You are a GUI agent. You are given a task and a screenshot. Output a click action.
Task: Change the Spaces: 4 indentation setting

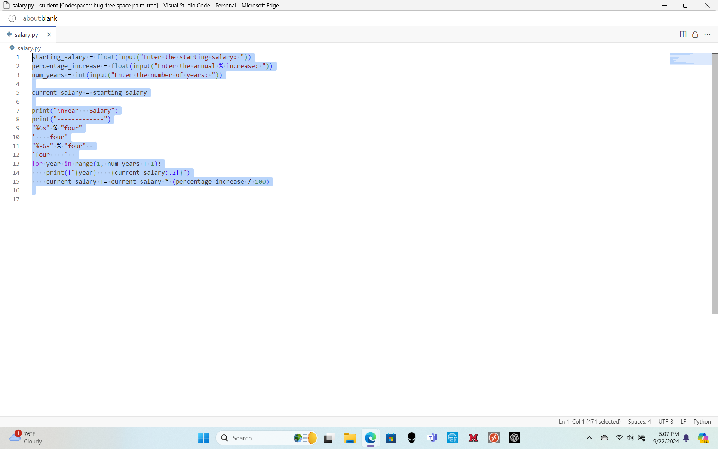(639, 421)
